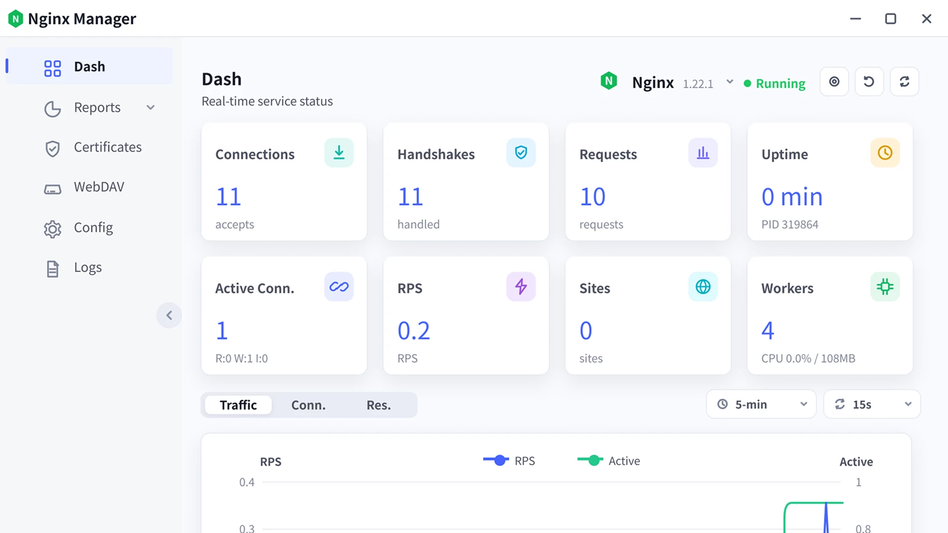The image size is (948, 533).
Task: Close the Nginx Manager window
Action: (x=927, y=19)
